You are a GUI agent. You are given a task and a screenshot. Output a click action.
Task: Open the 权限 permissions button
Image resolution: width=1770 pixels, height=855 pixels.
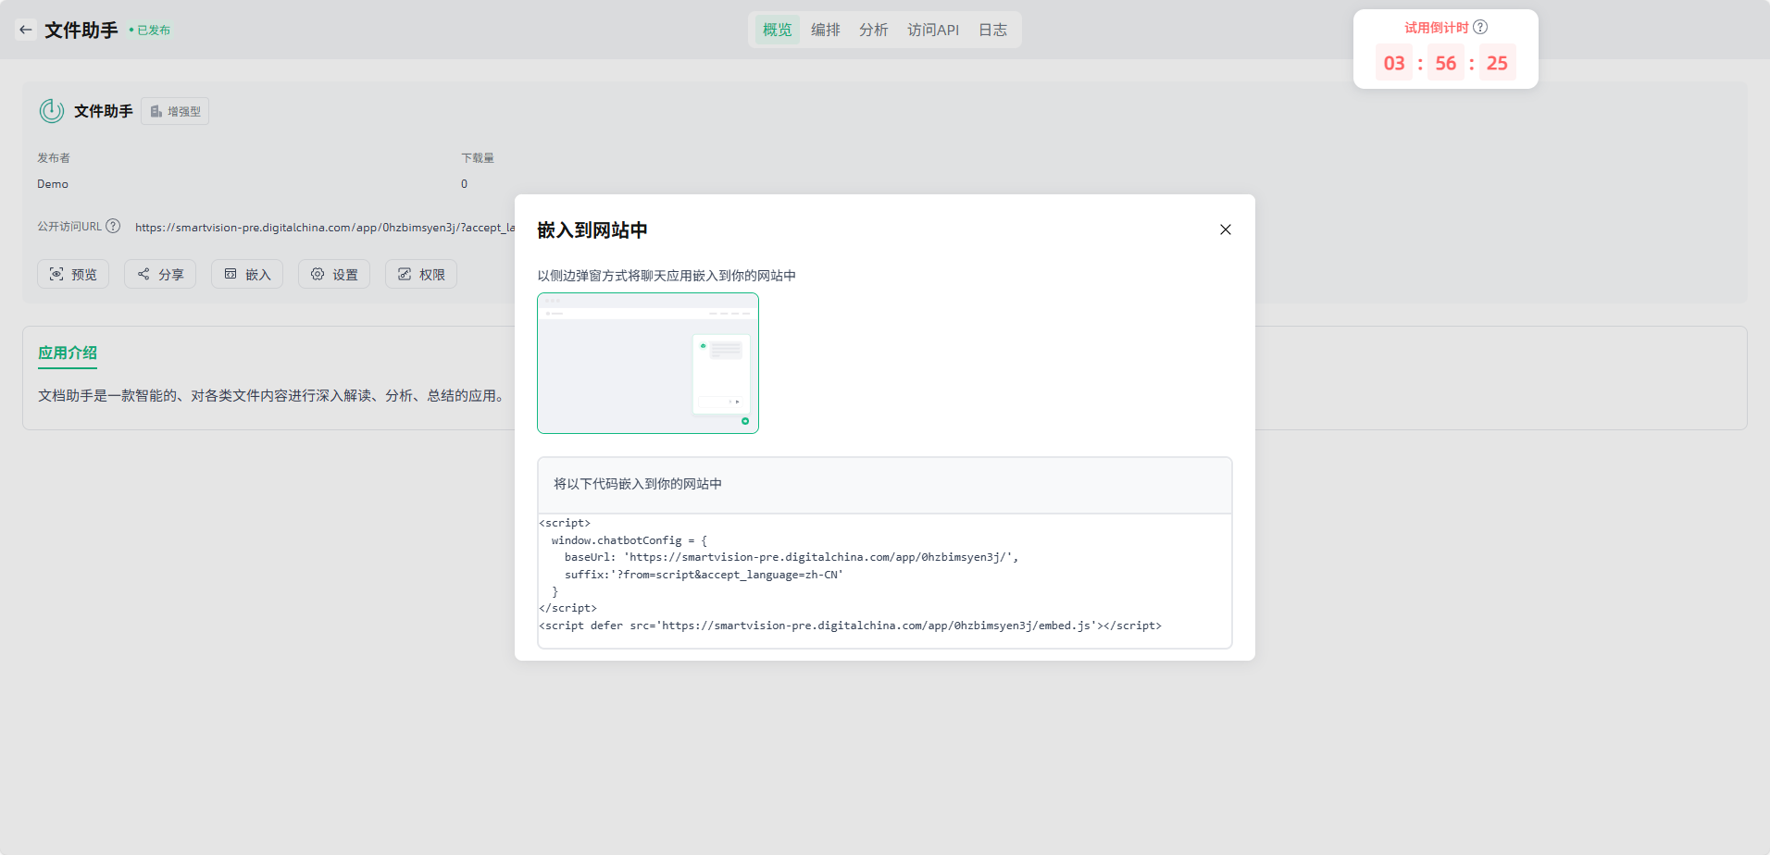[421, 274]
